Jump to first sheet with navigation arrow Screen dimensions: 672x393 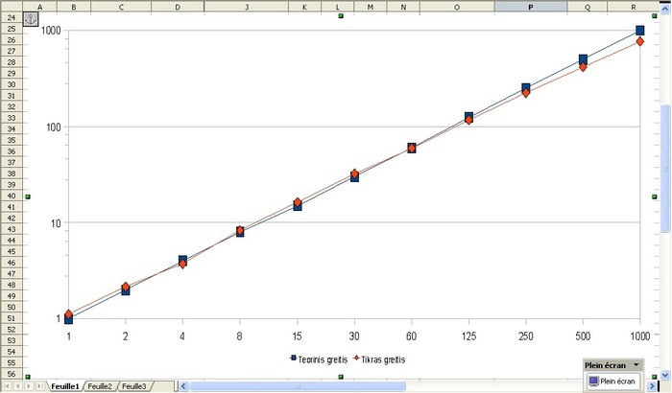tap(6, 386)
